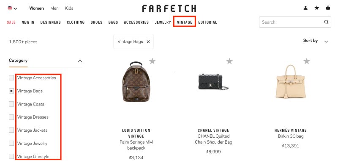Check the Vintage Dresses checkbox

11,117
